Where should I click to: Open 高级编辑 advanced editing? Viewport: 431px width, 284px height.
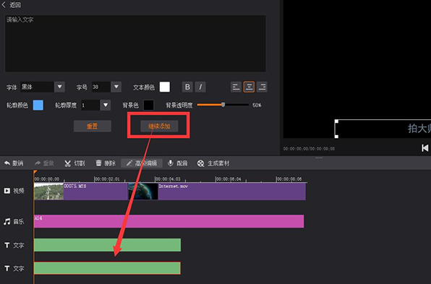[142, 163]
